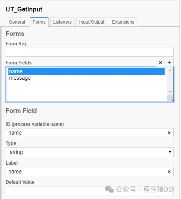Switch to the General tab
This screenshot has width=181, height=199.
click(17, 22)
